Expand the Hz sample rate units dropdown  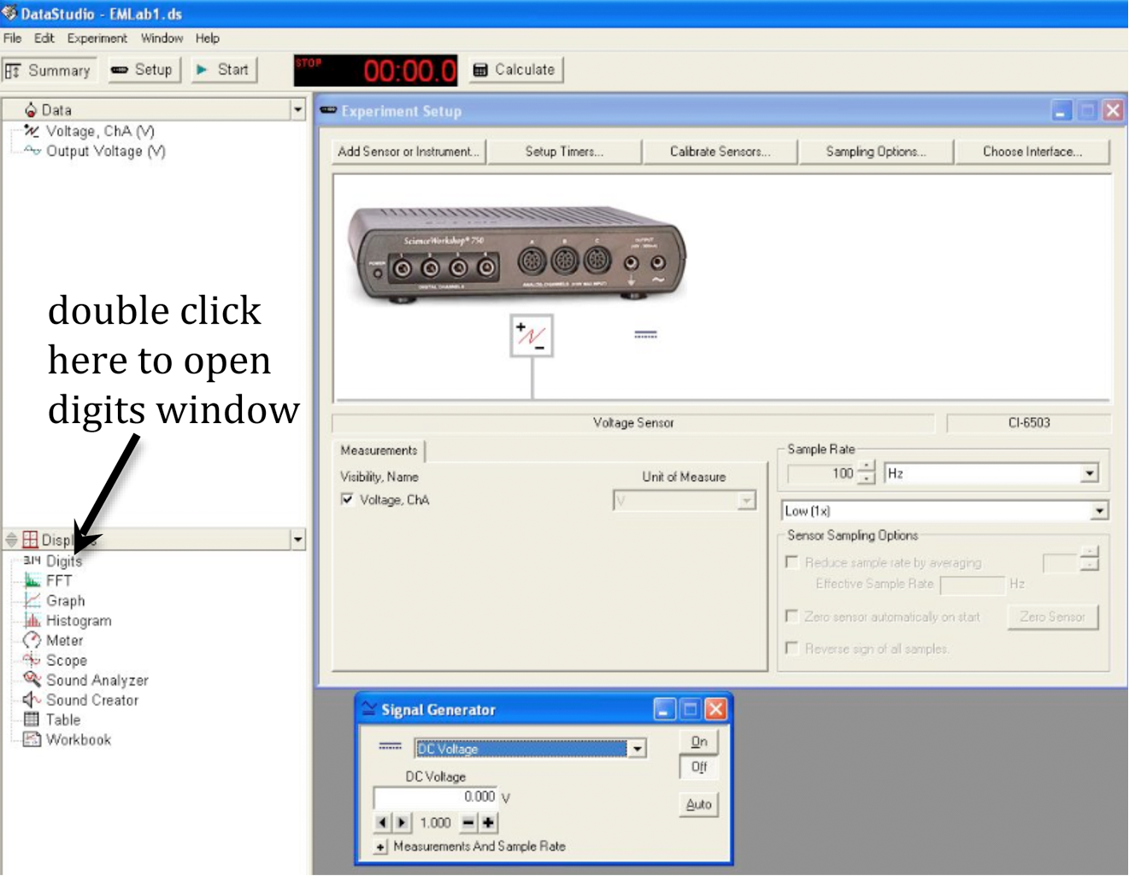tap(1089, 473)
